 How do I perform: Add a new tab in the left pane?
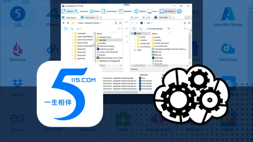pos(101,18)
